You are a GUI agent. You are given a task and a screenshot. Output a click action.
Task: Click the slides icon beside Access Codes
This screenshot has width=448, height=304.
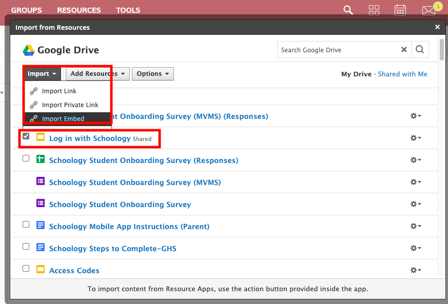click(x=41, y=269)
